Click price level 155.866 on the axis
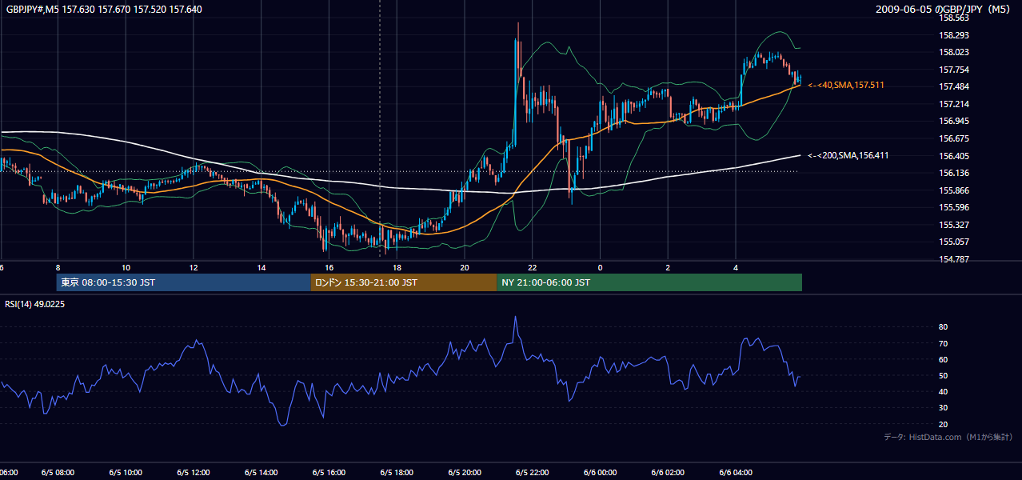The width and height of the screenshot is (1022, 480). tap(954, 190)
